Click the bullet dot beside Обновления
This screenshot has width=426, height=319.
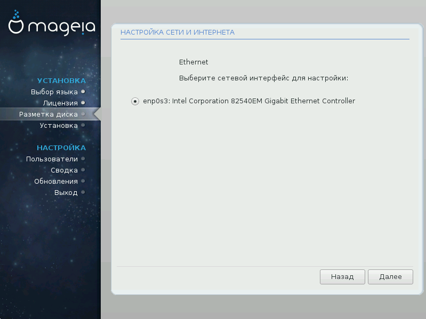click(x=83, y=181)
